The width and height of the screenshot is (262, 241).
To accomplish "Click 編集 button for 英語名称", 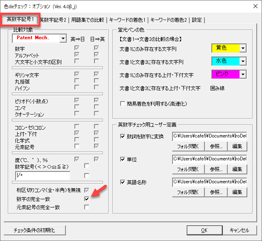I will click(237, 192).
